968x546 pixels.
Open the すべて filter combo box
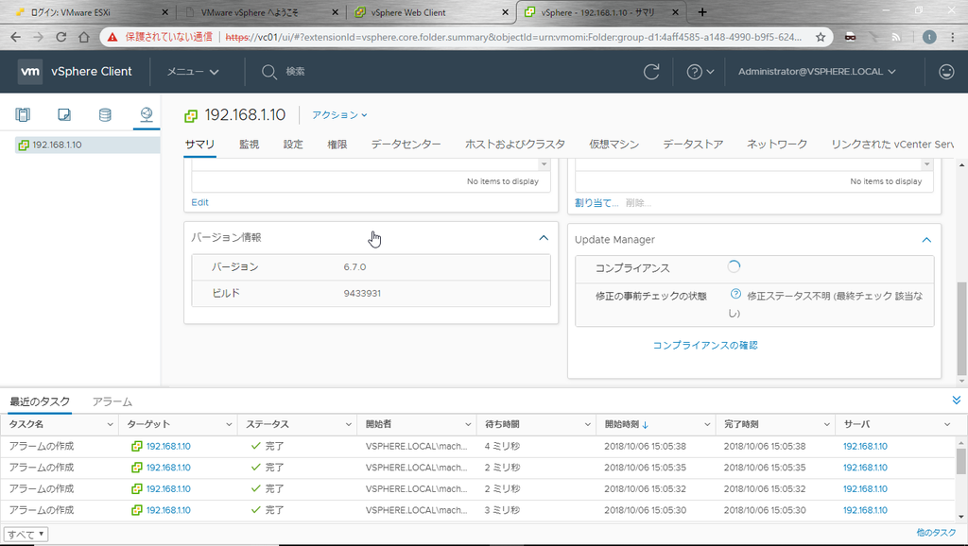pyautogui.click(x=25, y=534)
